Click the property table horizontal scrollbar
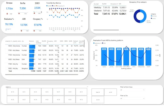The height and width of the screenshot is (106, 164). click(x=42, y=75)
